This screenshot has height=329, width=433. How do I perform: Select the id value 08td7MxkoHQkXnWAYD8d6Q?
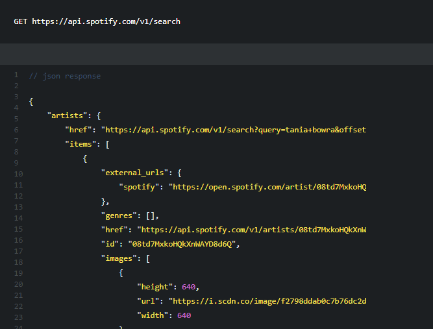tap(182, 244)
